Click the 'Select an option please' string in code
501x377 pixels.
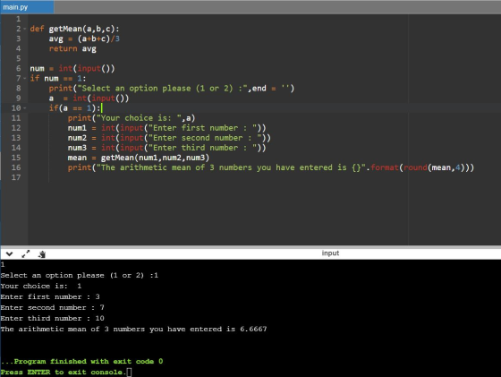click(162, 89)
